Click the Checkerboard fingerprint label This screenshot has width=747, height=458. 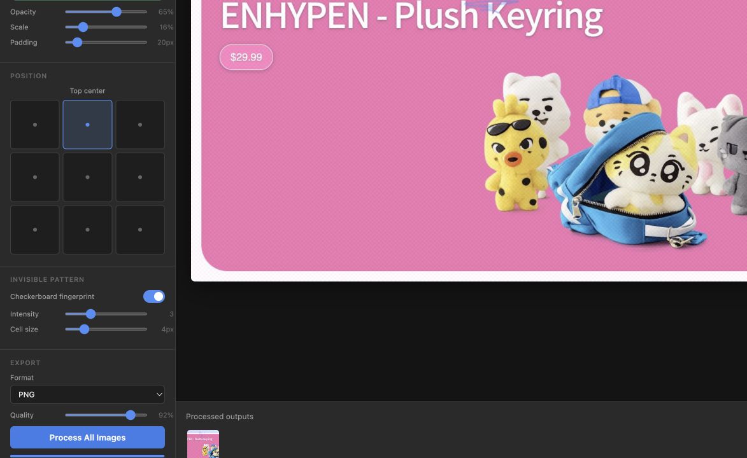[x=52, y=296]
